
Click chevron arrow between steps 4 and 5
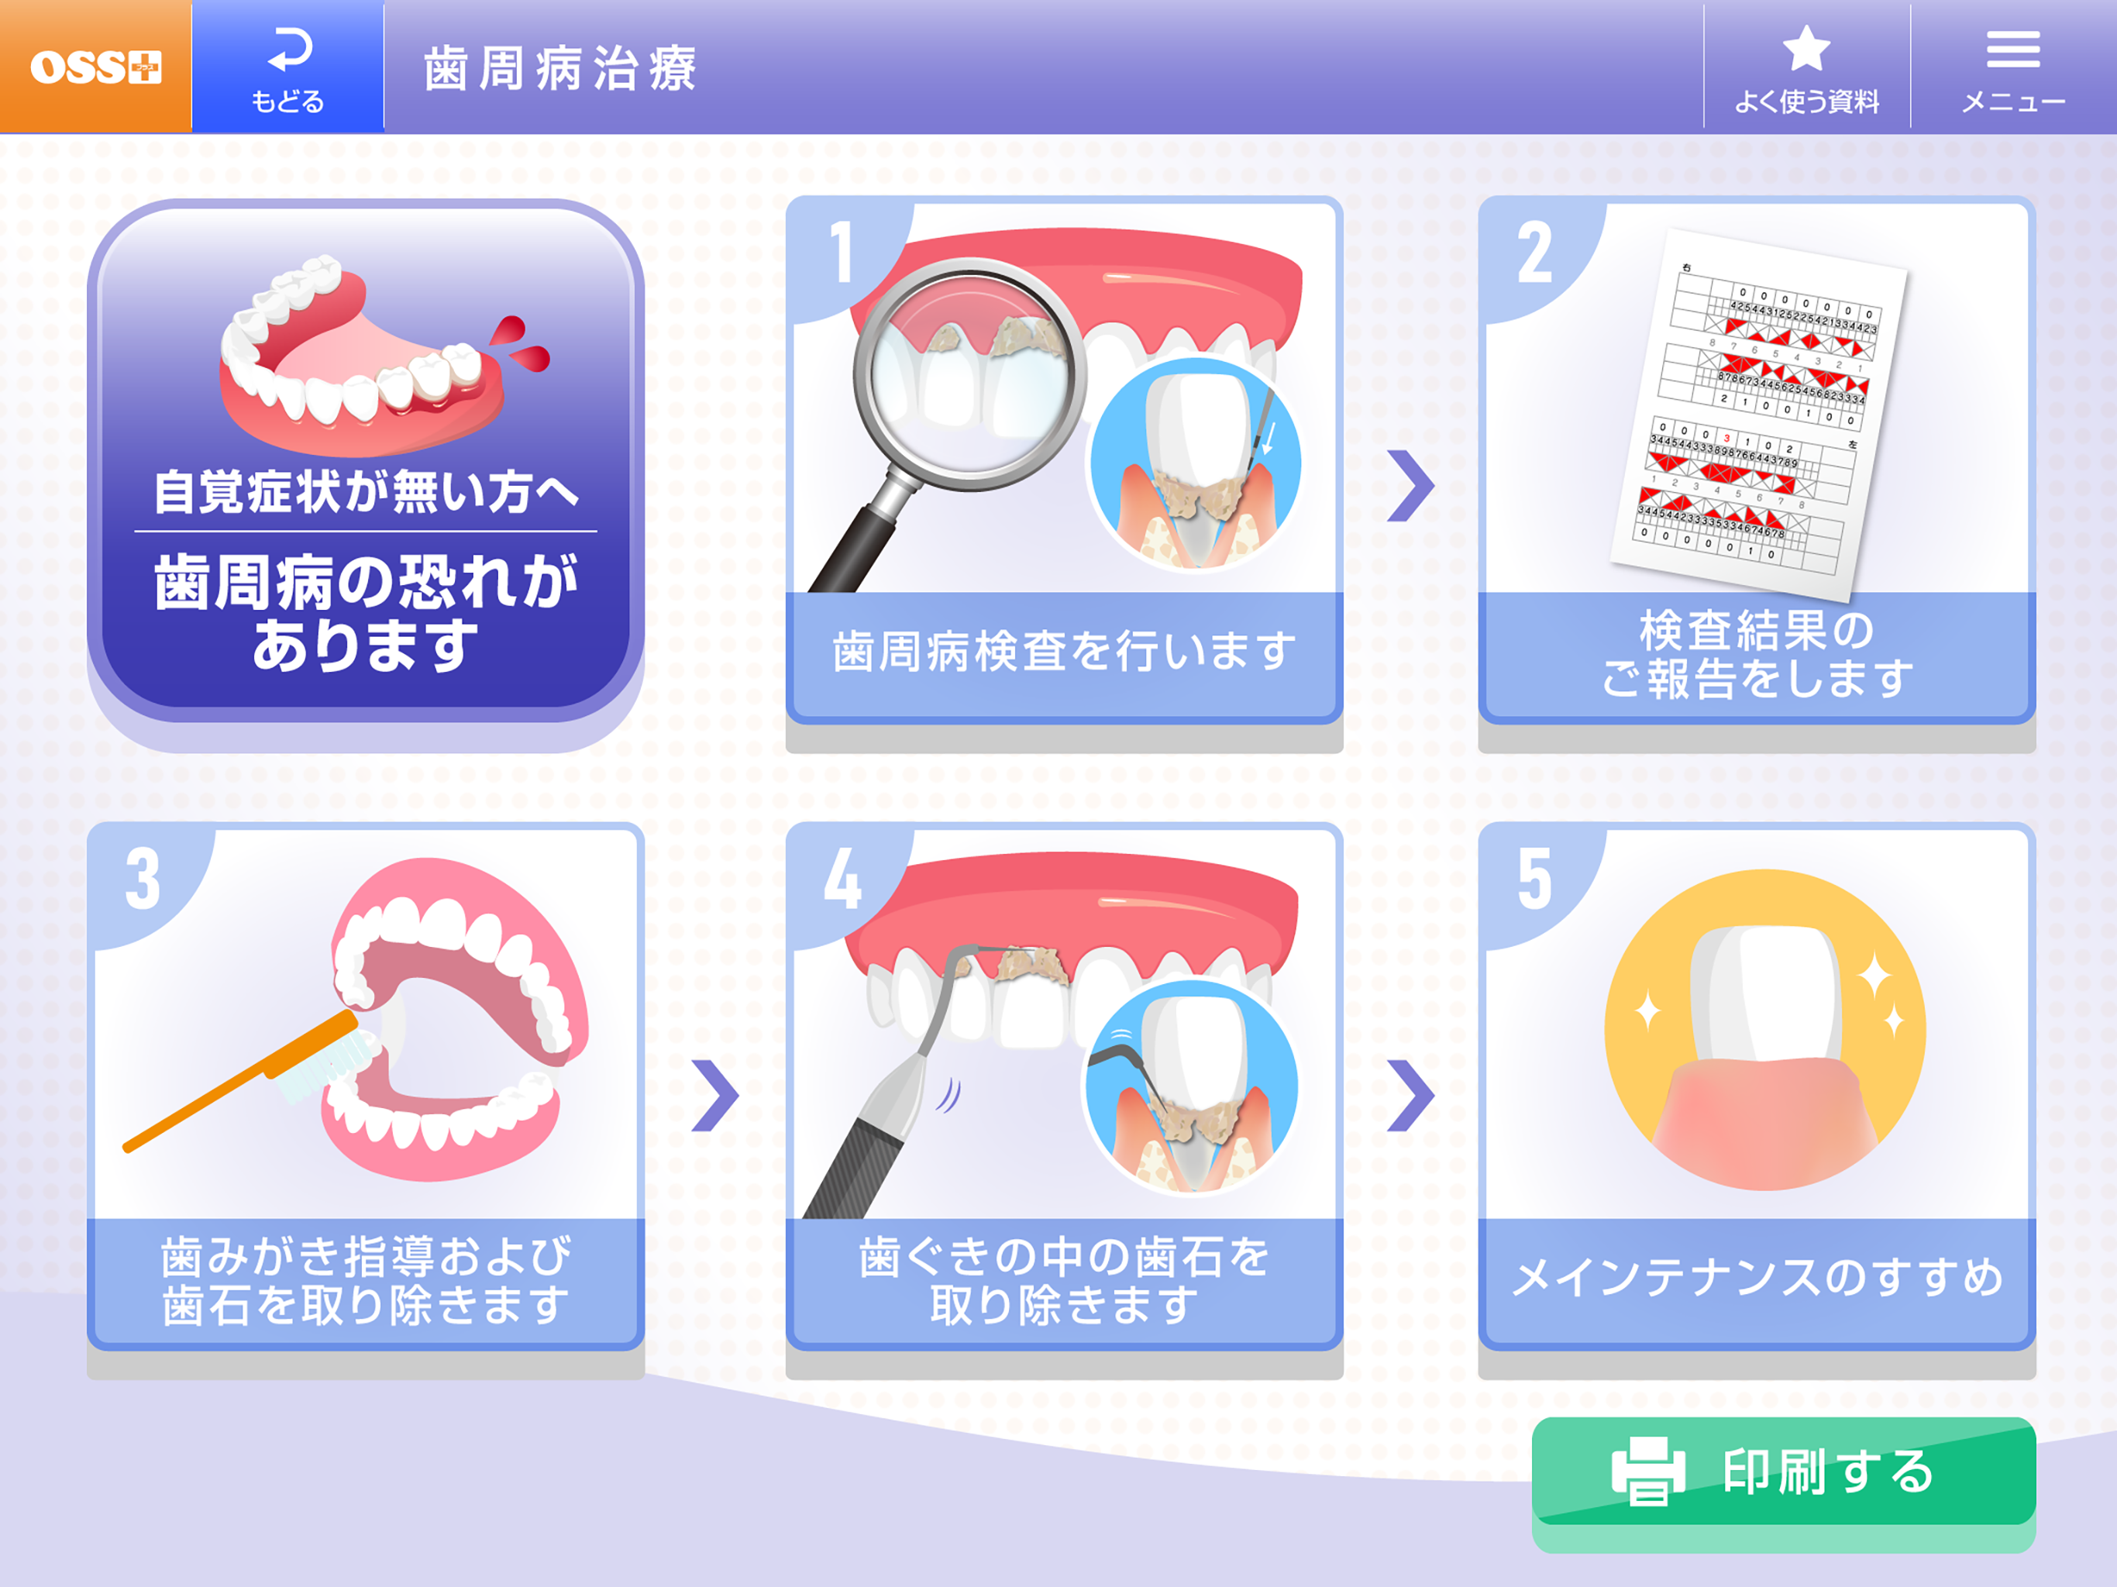tap(1411, 1095)
